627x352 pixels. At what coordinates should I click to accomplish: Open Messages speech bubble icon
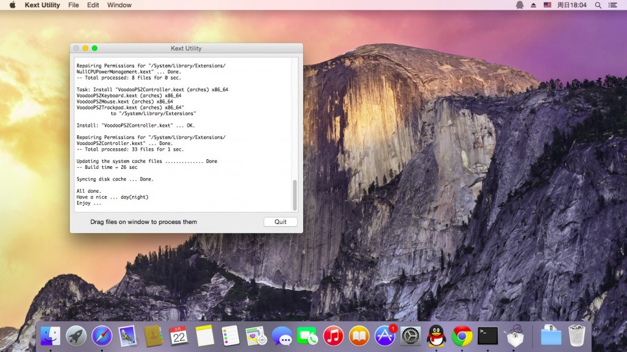point(282,336)
